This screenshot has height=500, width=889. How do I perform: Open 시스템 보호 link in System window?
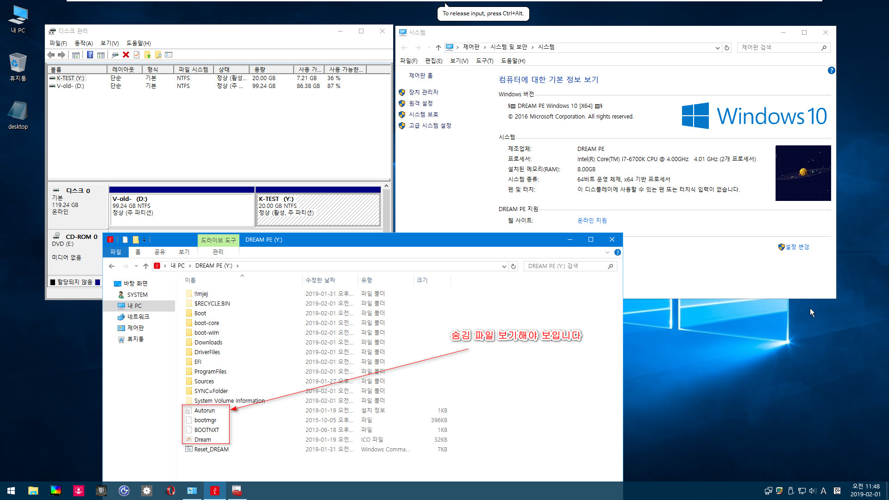coord(423,114)
